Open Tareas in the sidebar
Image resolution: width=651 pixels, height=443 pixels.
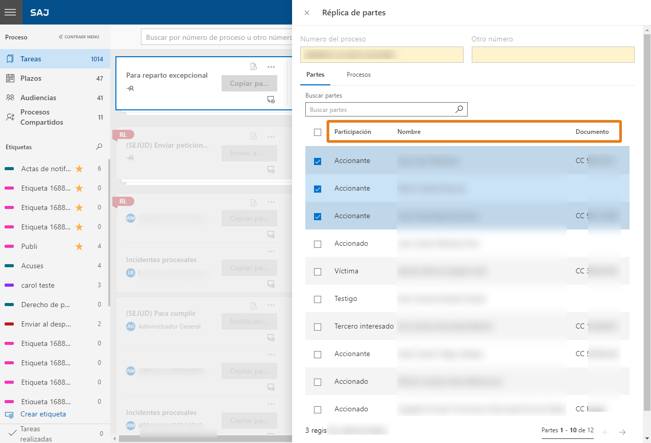[55, 59]
